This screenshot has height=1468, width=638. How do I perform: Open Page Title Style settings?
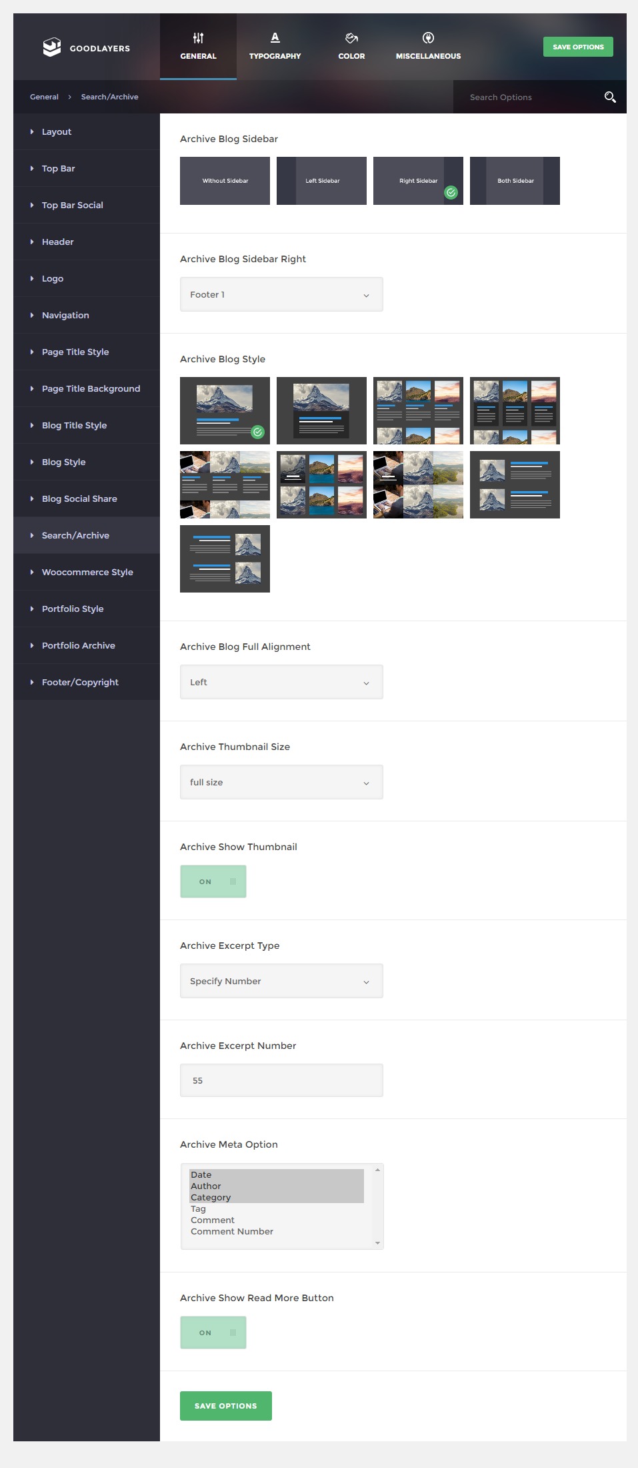87,352
